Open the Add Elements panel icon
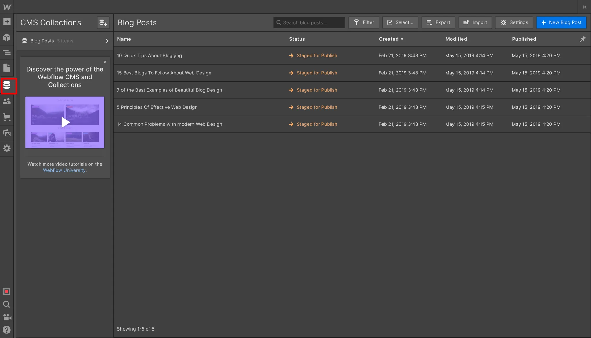The width and height of the screenshot is (591, 338). click(7, 22)
